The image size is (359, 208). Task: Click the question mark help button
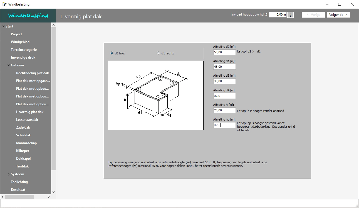(290, 15)
